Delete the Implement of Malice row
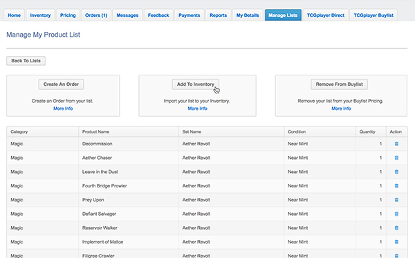Screen dimensions: 415x258 (x=396, y=242)
